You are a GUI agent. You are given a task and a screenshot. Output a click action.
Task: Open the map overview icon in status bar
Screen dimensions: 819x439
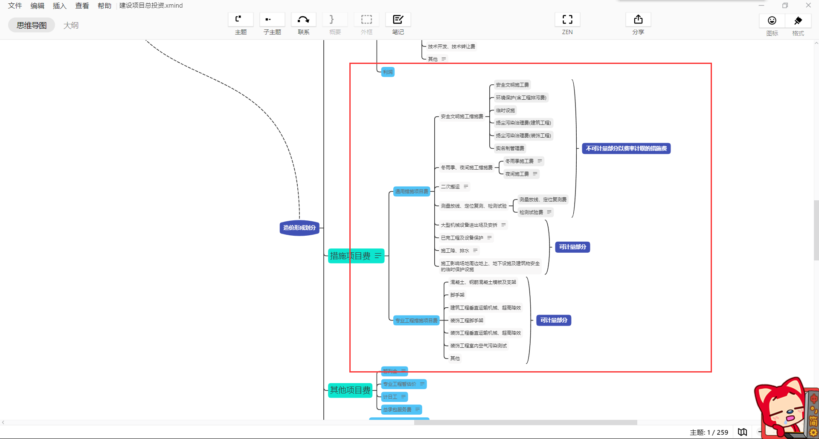point(743,432)
